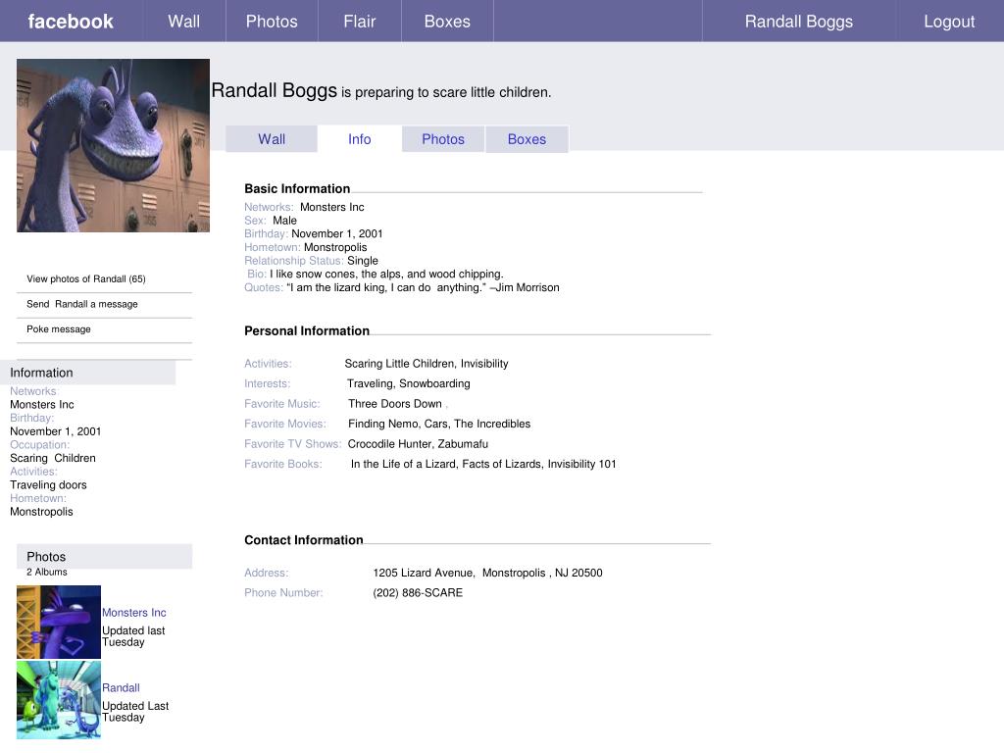1004x753 pixels.
Task: Switch to the Wall profile tab
Action: coord(272,139)
